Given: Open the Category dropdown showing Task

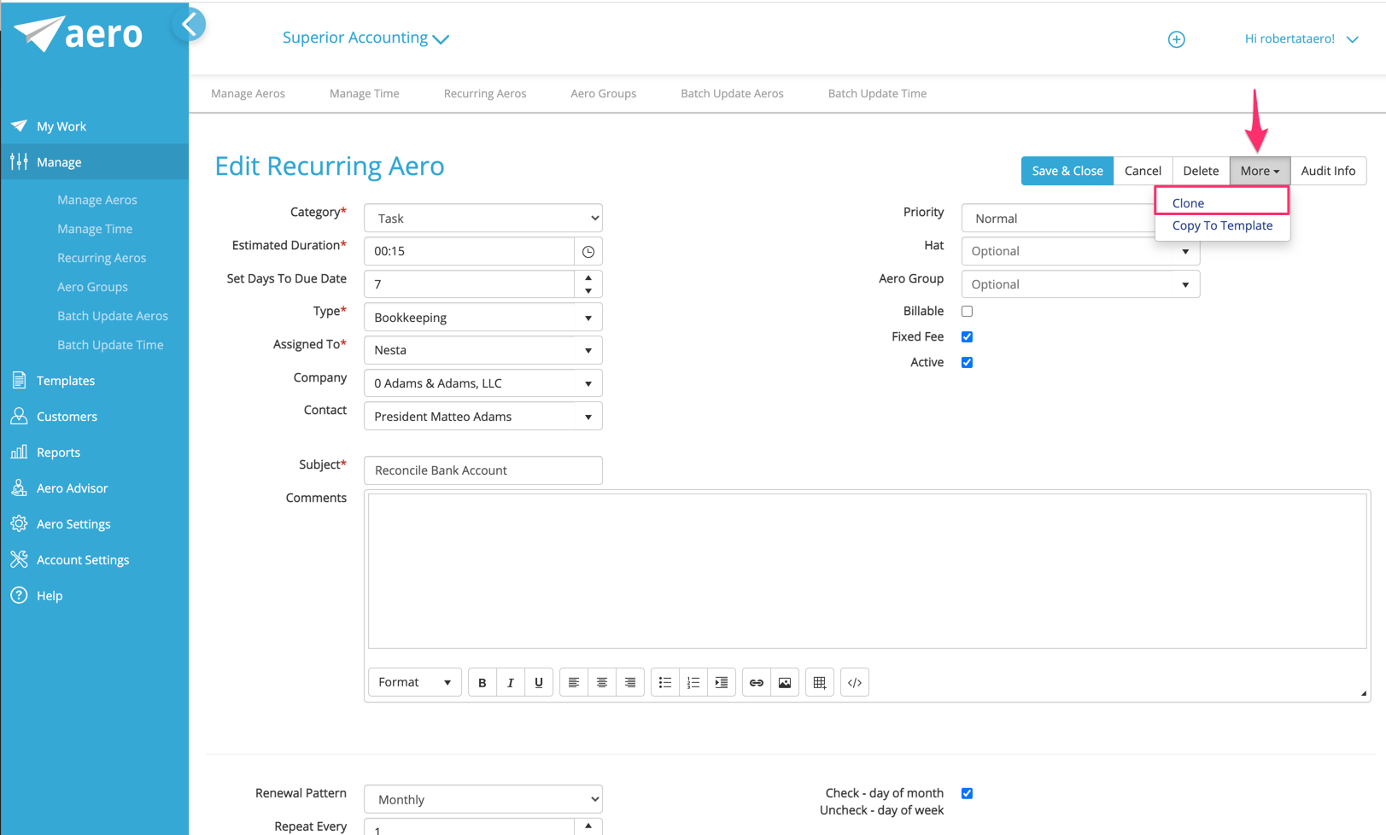Looking at the screenshot, I should click(483, 219).
